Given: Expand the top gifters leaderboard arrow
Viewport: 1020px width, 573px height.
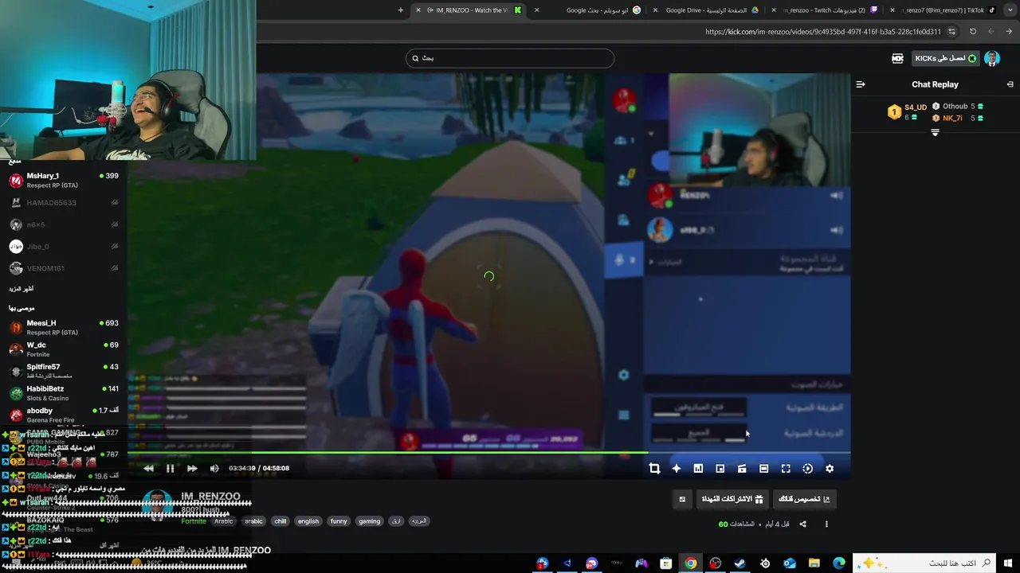Looking at the screenshot, I should pyautogui.click(x=935, y=133).
